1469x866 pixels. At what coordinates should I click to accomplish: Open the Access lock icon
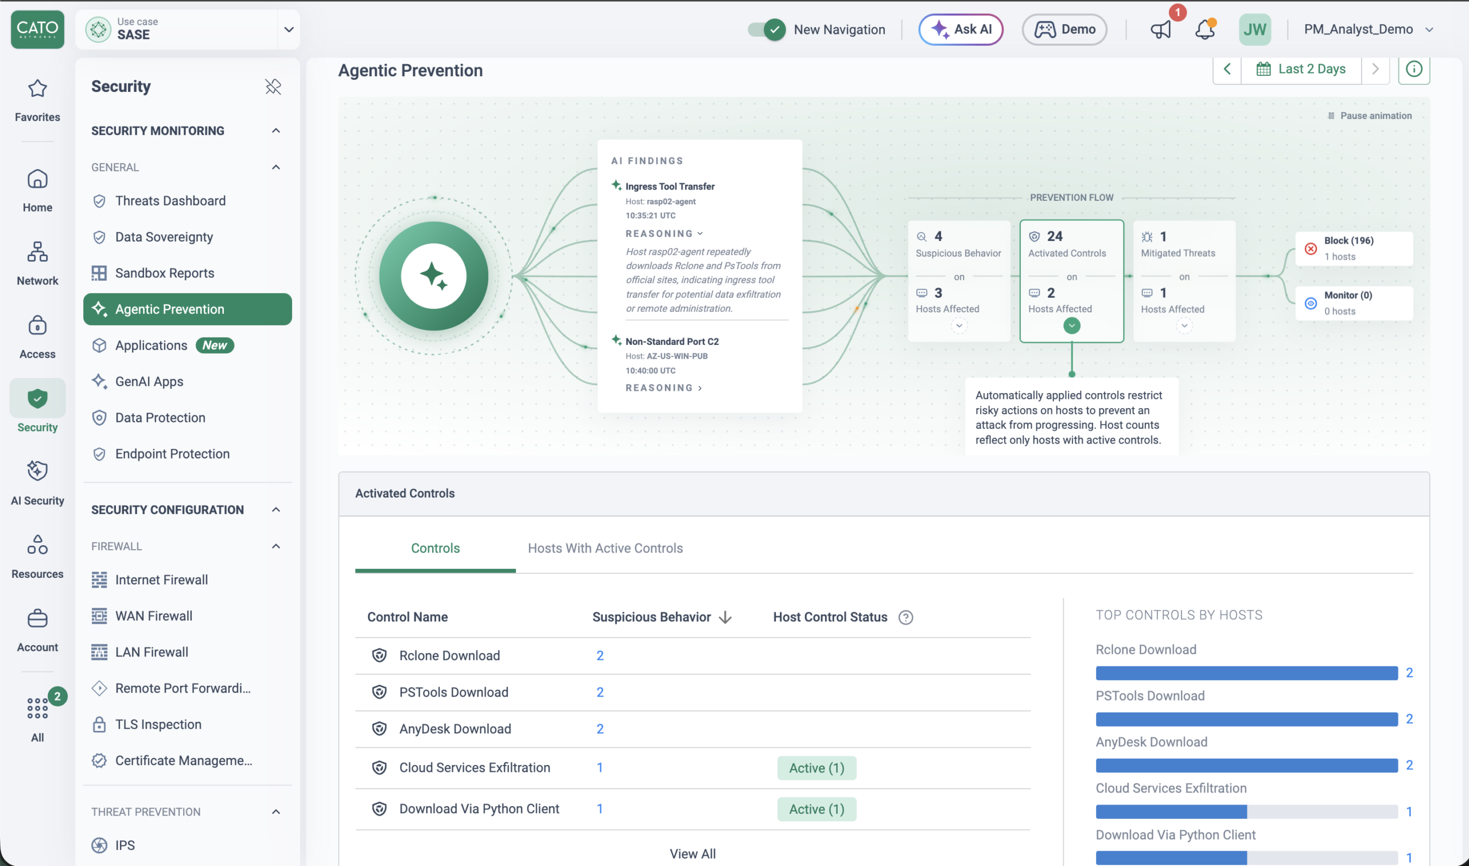[x=37, y=325]
